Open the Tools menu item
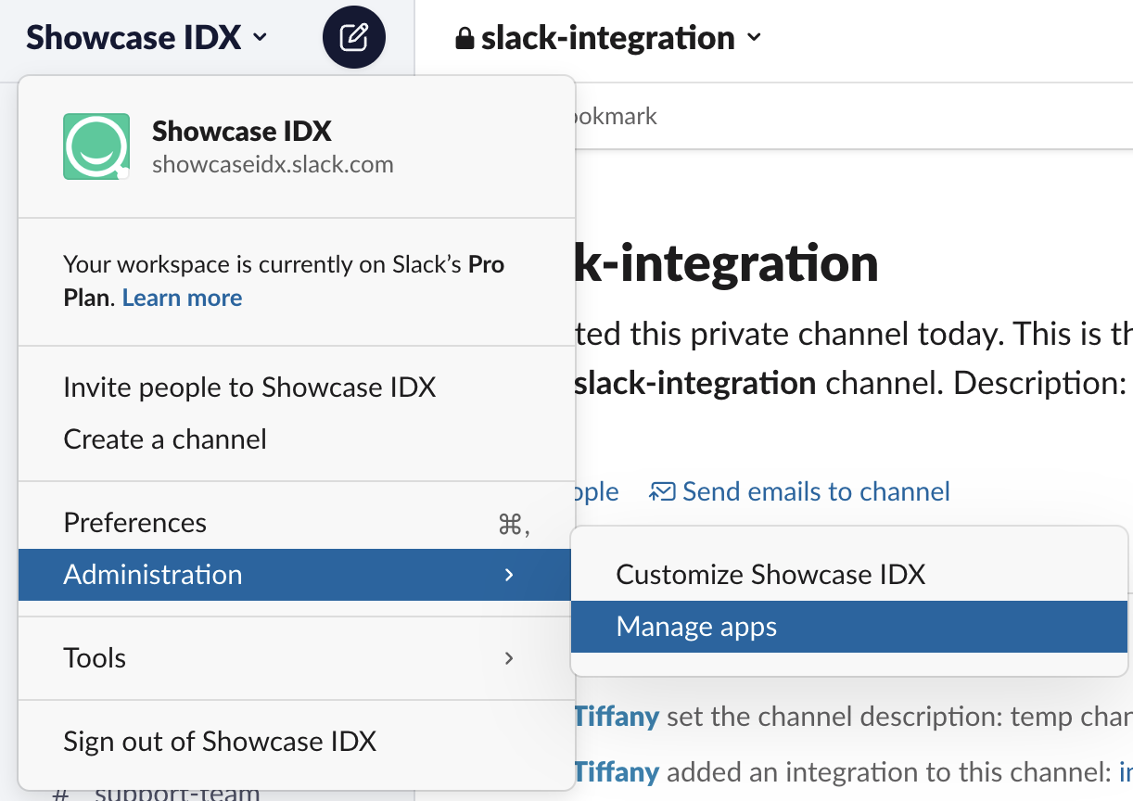The image size is (1133, 801). pyautogui.click(x=297, y=658)
